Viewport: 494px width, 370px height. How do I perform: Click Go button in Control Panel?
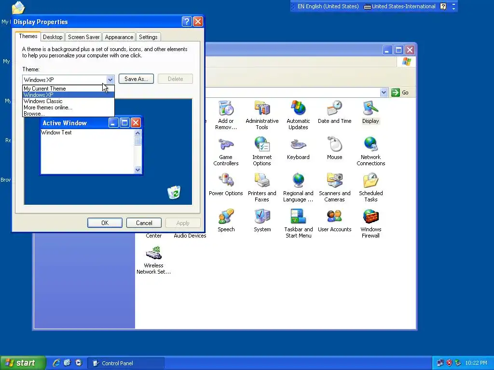400,92
